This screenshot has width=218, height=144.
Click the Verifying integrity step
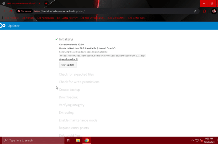72,105
